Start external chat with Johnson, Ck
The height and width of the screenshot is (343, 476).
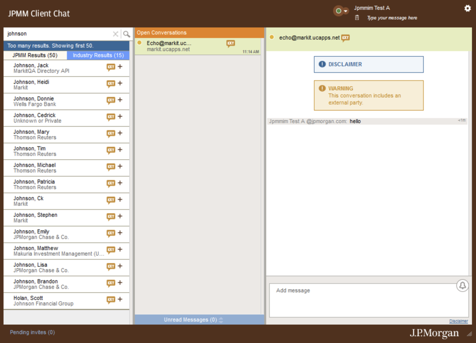(x=111, y=200)
